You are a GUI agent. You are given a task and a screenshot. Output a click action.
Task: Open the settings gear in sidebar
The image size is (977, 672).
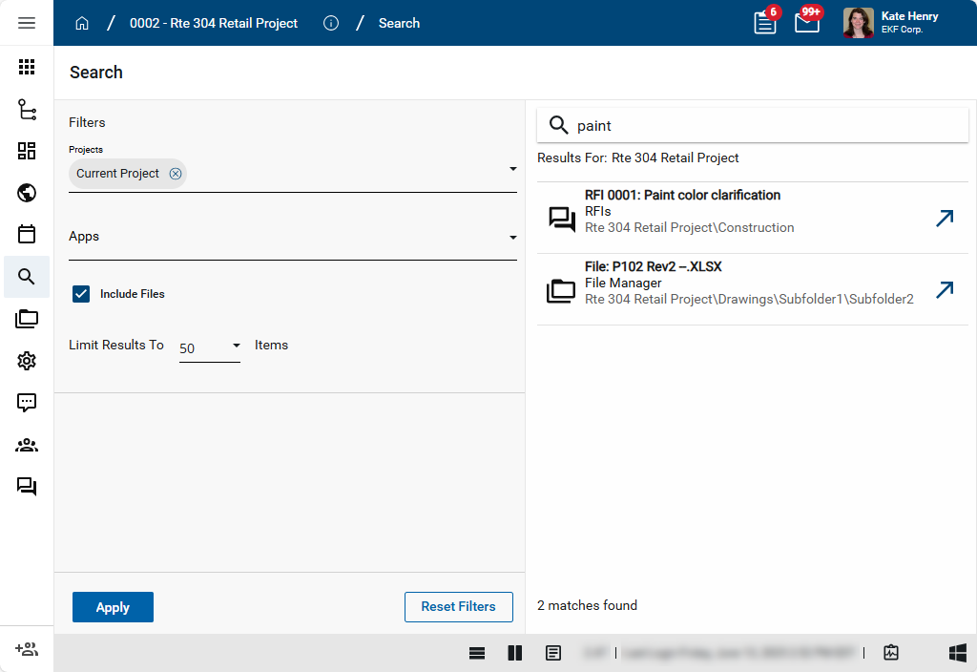tap(27, 361)
